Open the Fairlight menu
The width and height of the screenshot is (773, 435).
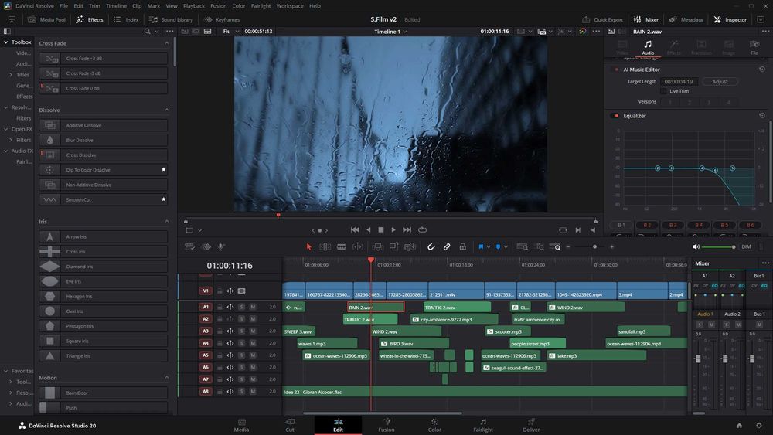point(261,6)
